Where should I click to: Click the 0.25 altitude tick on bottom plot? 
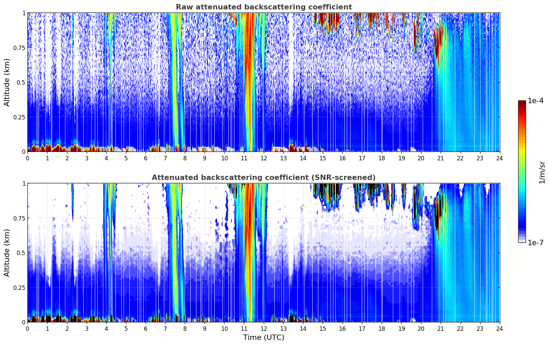coord(20,287)
